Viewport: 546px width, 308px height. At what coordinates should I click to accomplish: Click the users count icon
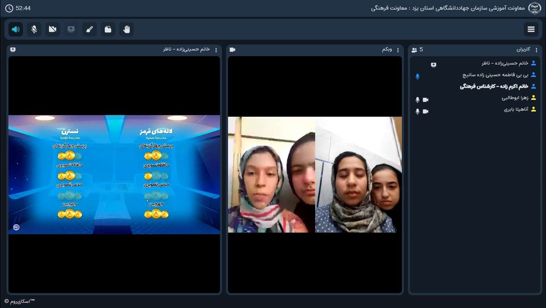415,50
